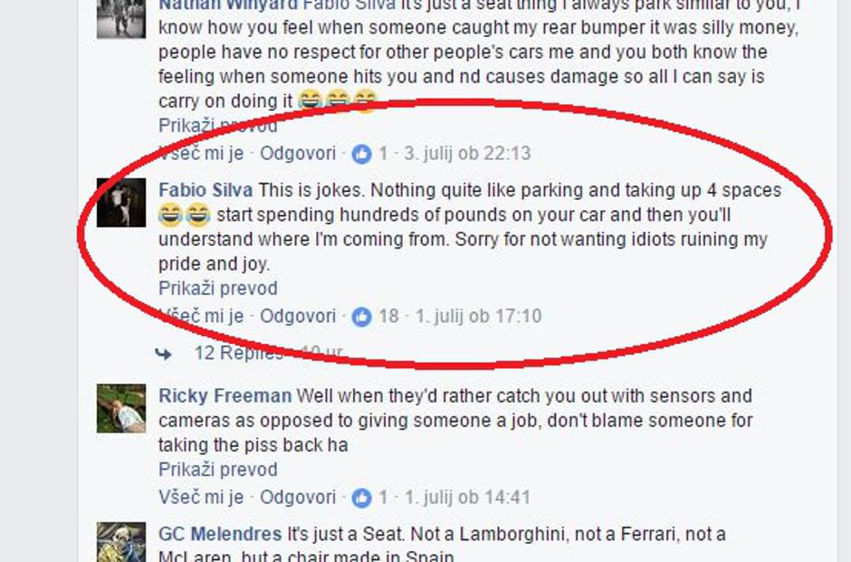Click Odgovori under Nathan Winyard's comment
Screen dimensions: 851x562
pos(298,153)
